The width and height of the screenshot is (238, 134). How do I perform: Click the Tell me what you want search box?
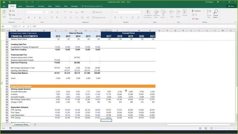92,6
